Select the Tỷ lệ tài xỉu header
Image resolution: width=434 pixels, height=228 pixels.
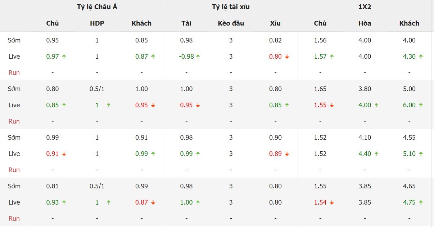[231, 7]
